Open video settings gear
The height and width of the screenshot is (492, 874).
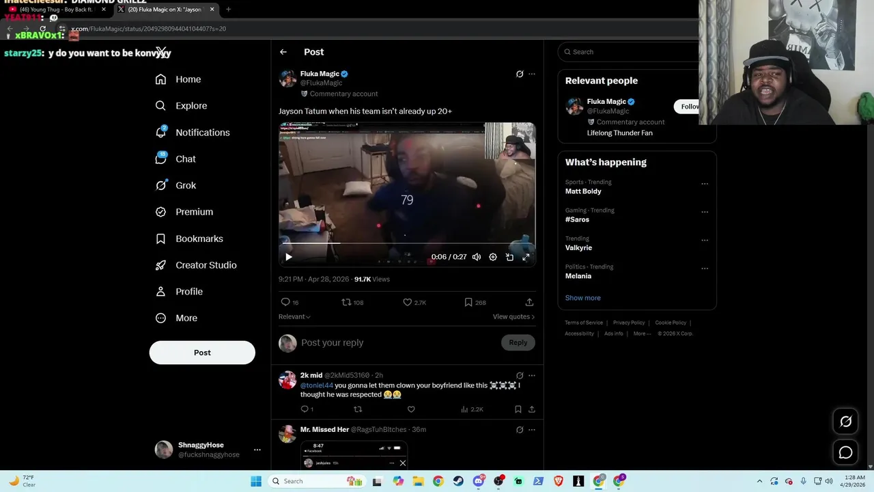click(493, 257)
